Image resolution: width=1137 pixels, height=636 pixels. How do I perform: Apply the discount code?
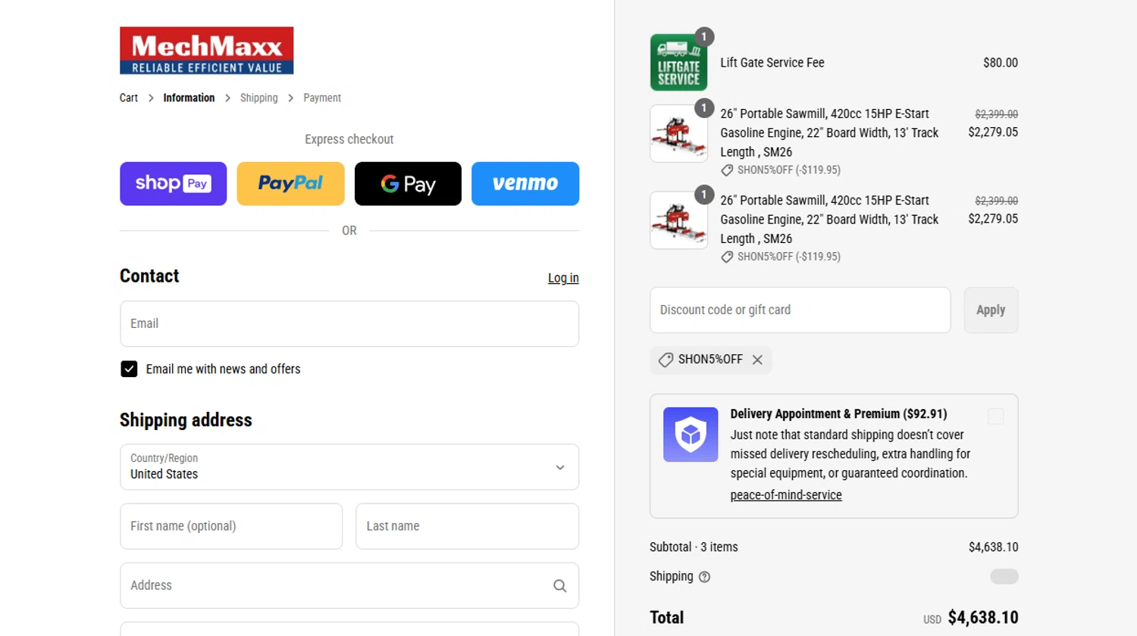(991, 310)
